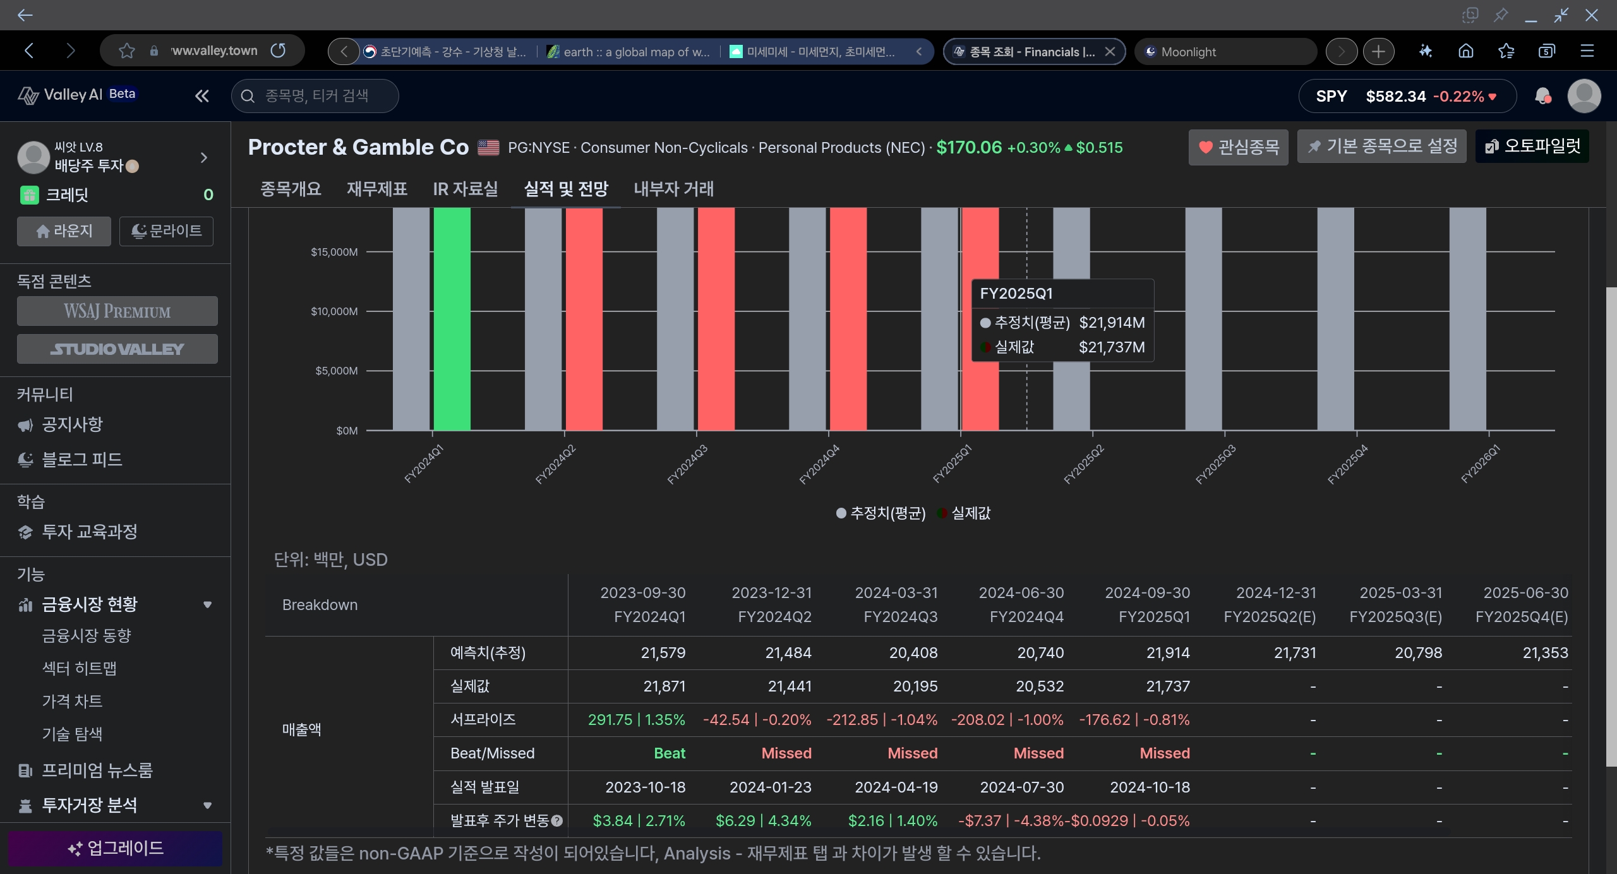Toggle 실제값 series in chart legend
Viewport: 1617px width, 874px height.
pyautogui.click(x=964, y=513)
